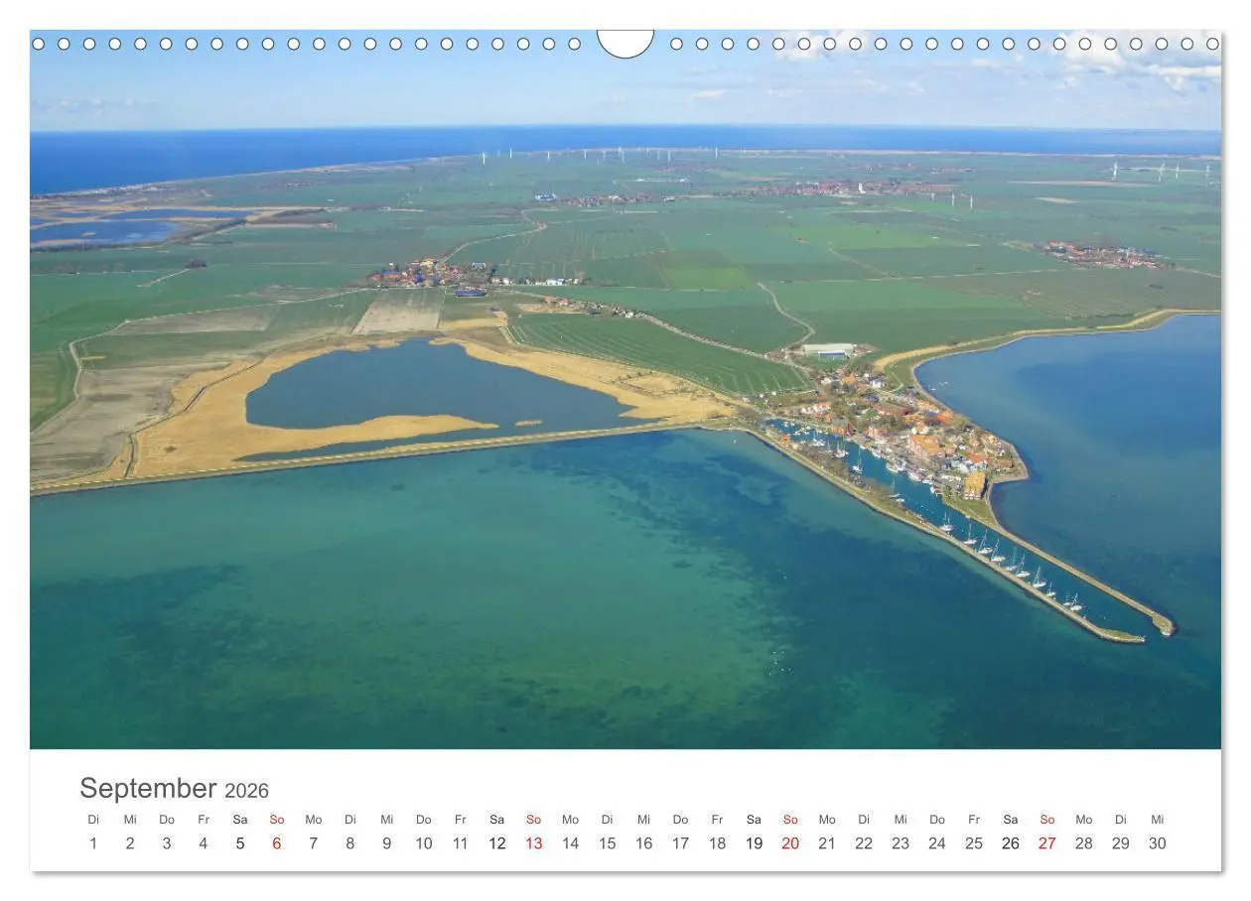
Task: Select date 14 in the calendar row
Action: click(571, 843)
